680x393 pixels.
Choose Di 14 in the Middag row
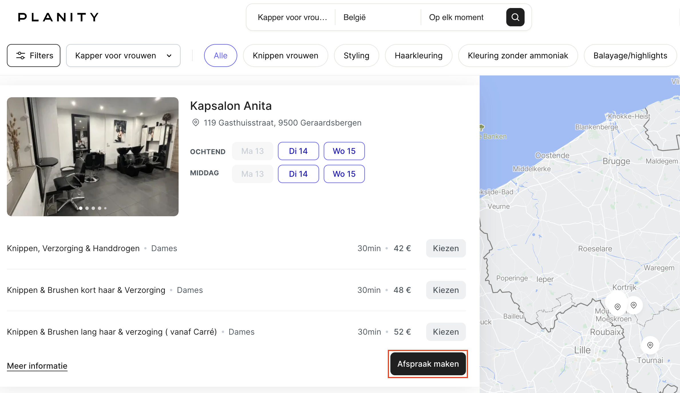coord(298,174)
